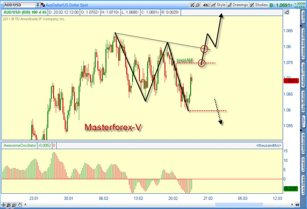Click the scissors chart tool icon

(x=192, y=5)
